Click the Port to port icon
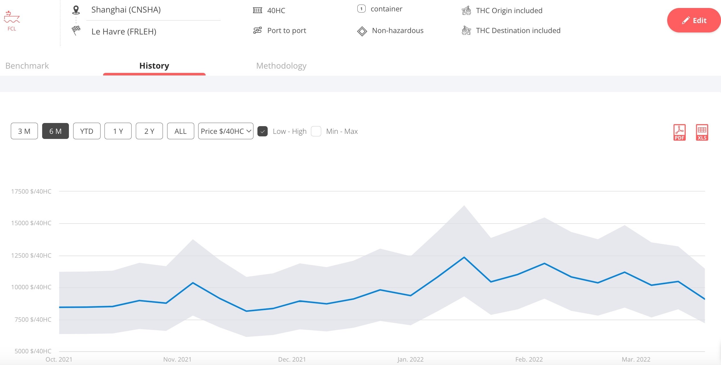The width and height of the screenshot is (721, 365). [x=257, y=30]
